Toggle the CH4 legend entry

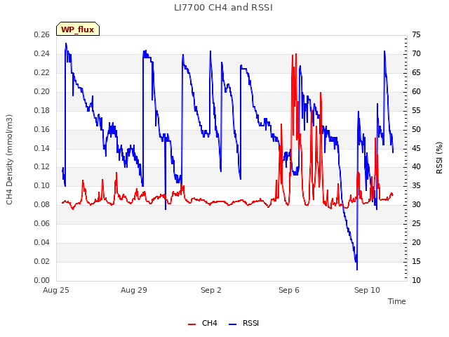[203, 323]
